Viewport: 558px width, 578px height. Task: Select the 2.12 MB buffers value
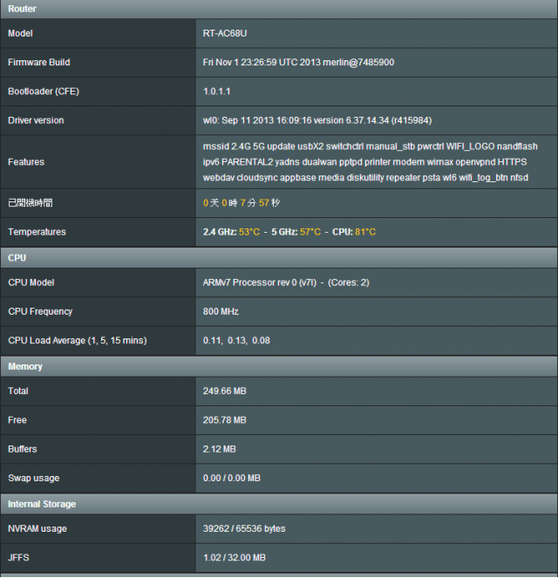220,449
